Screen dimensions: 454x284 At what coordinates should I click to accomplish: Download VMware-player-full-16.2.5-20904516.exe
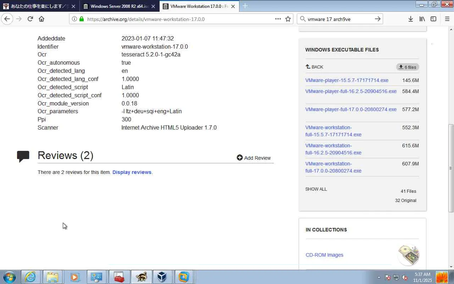pyautogui.click(x=351, y=91)
